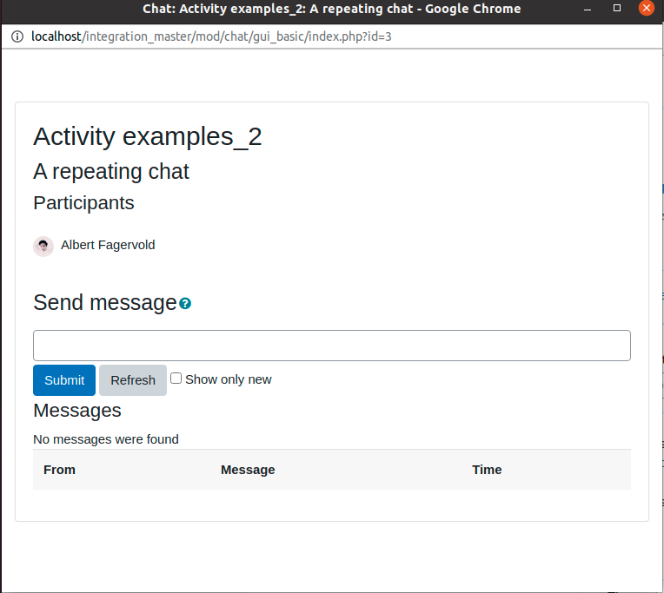The height and width of the screenshot is (593, 664).
Task: Click the participant name Albert Fagervold
Action: point(108,245)
